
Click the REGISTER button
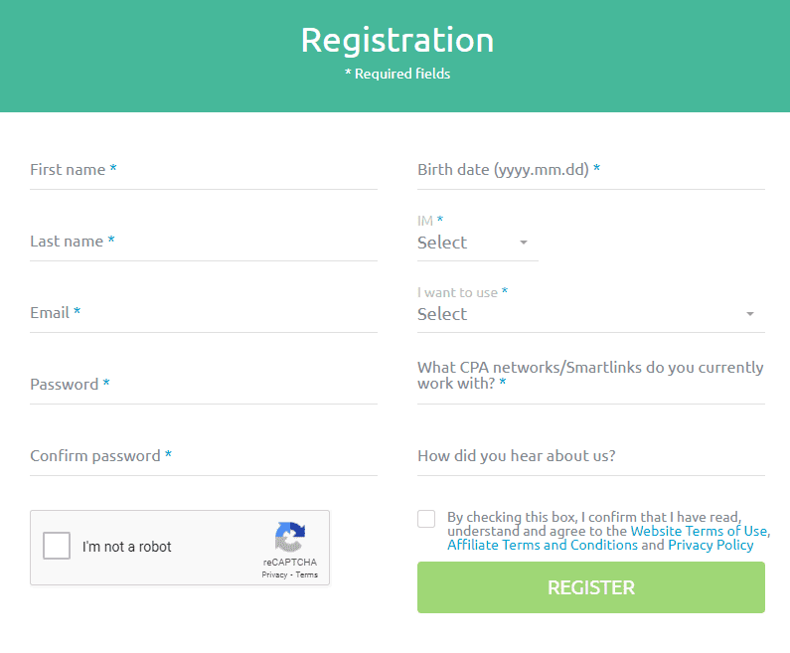(591, 587)
